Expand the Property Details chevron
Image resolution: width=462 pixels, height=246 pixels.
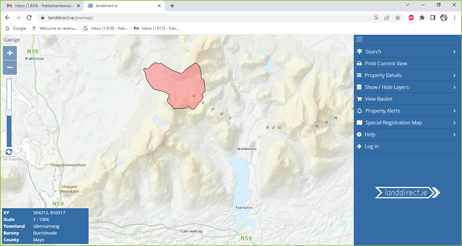(455, 75)
